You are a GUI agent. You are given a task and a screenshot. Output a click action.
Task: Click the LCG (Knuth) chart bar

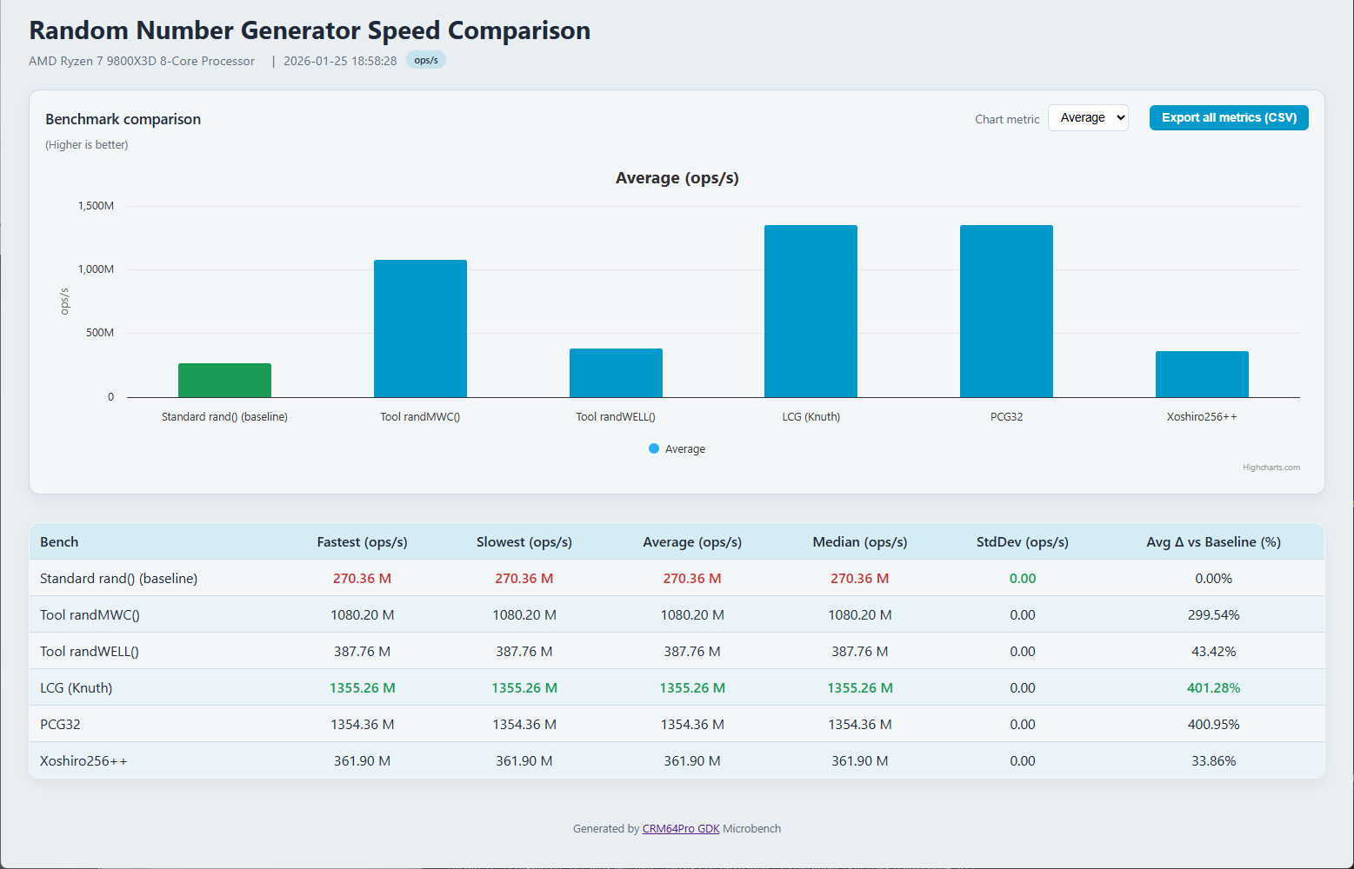click(810, 311)
